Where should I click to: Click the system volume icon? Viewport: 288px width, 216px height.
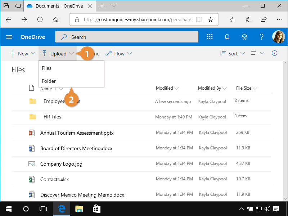click(267, 209)
